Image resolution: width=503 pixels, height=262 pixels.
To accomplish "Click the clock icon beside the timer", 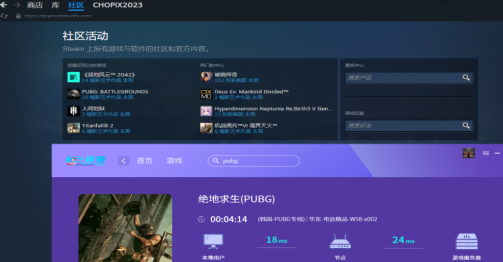I will tap(201, 219).
